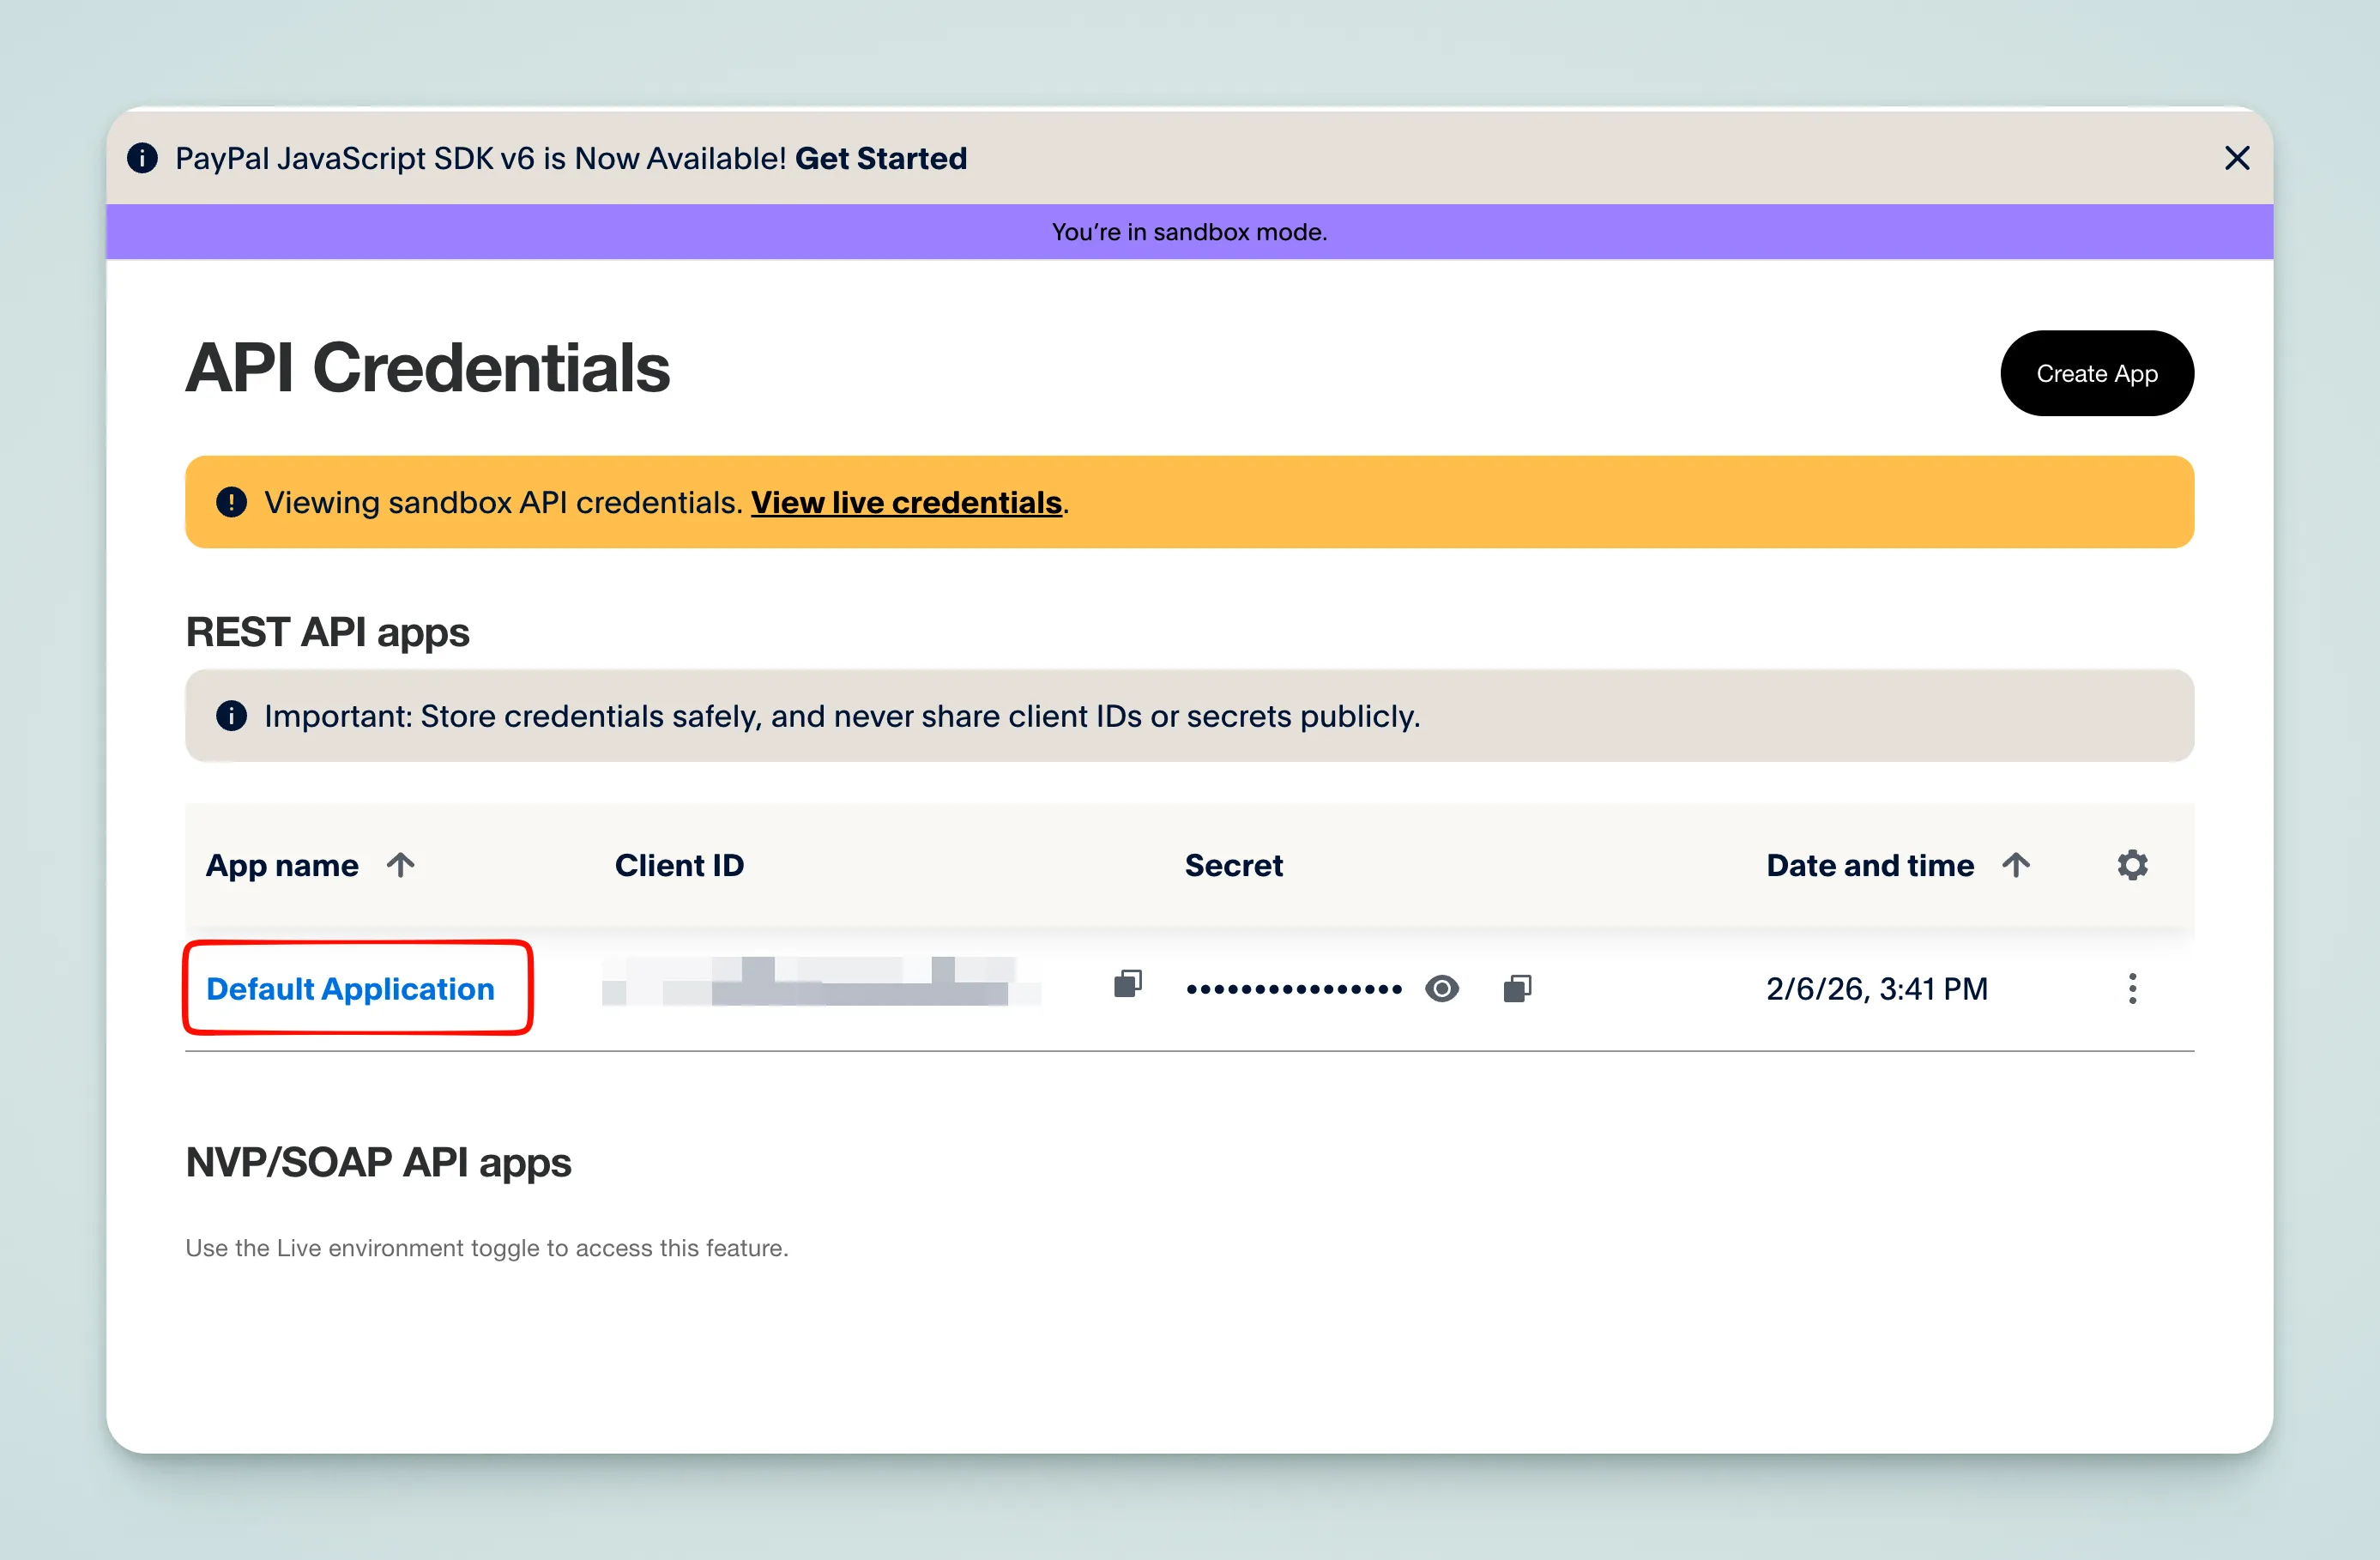Follow the View live credentials link
This screenshot has width=2380, height=1560.
(x=906, y=502)
